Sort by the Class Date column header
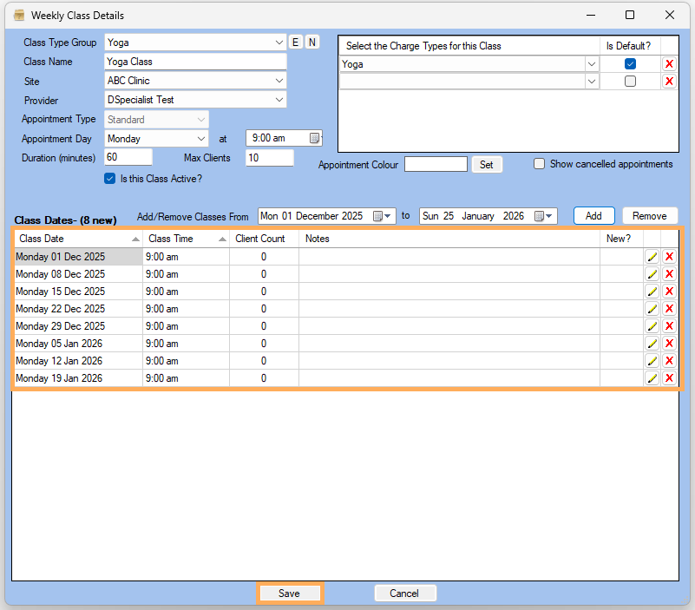 pos(78,239)
